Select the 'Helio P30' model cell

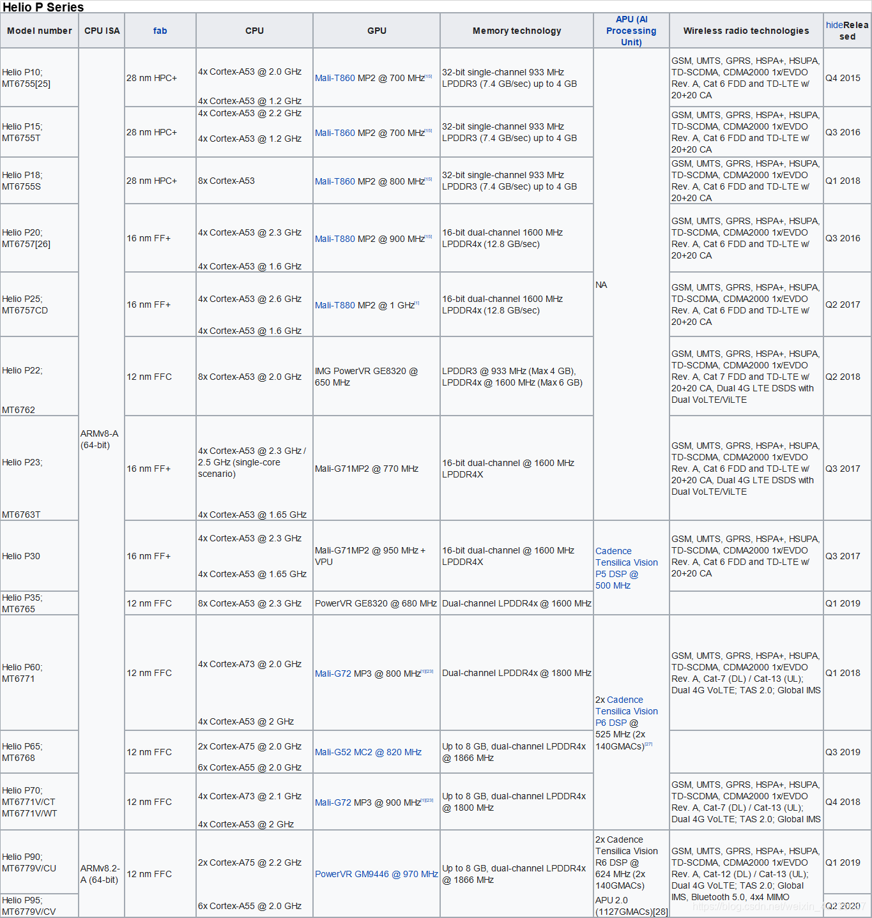tap(40, 556)
